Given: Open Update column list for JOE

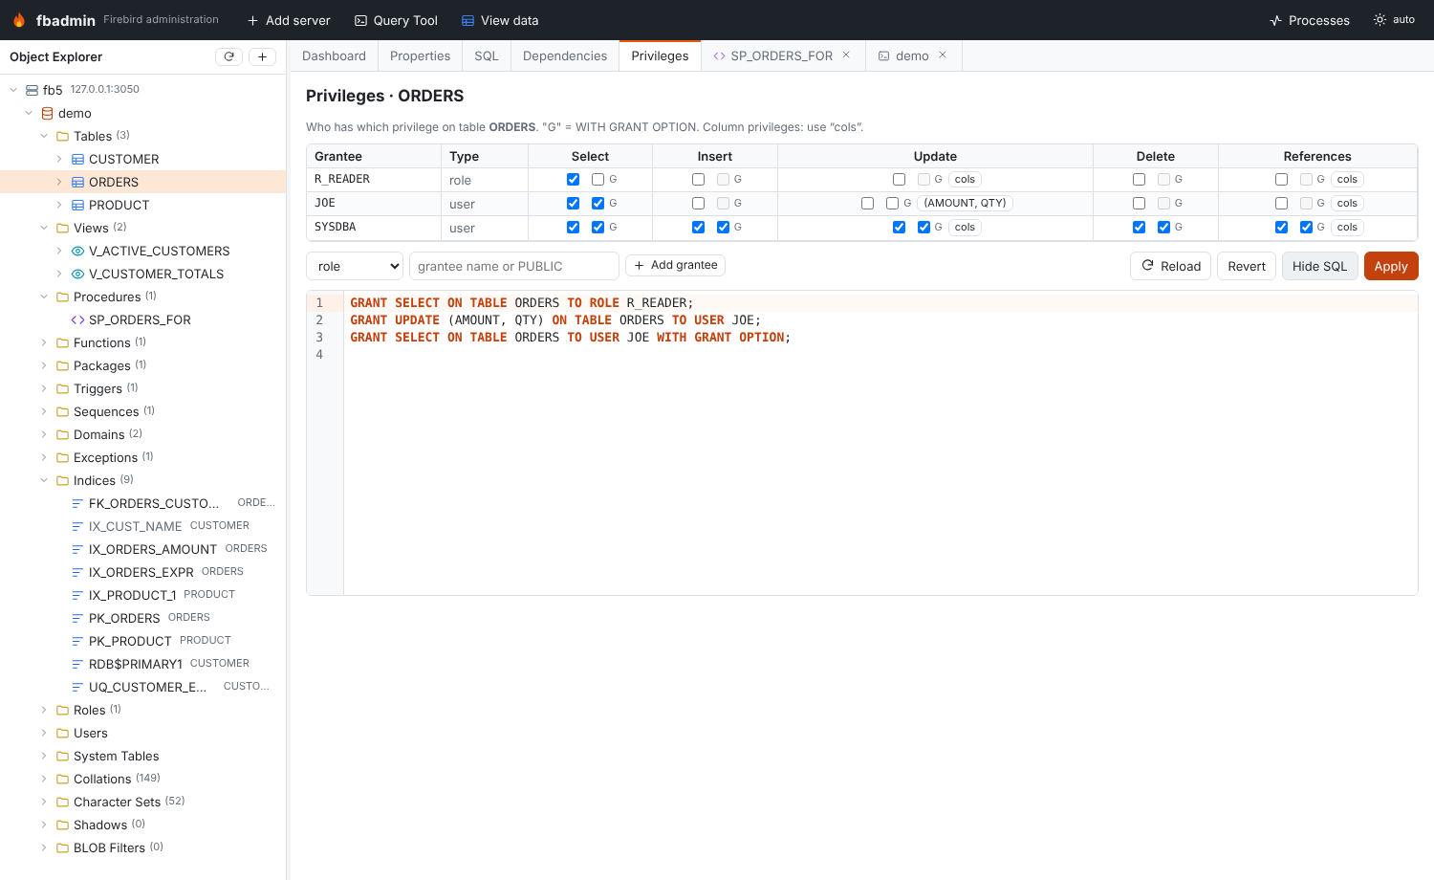Looking at the screenshot, I should tap(965, 203).
